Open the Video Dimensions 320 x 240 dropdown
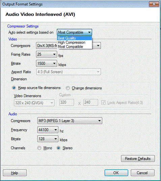 point(34,103)
